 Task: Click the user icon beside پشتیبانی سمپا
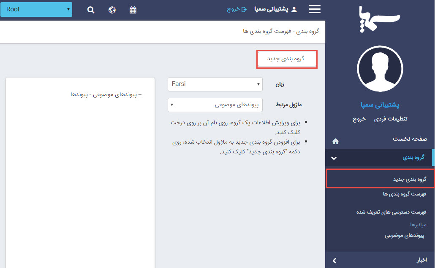(294, 9)
